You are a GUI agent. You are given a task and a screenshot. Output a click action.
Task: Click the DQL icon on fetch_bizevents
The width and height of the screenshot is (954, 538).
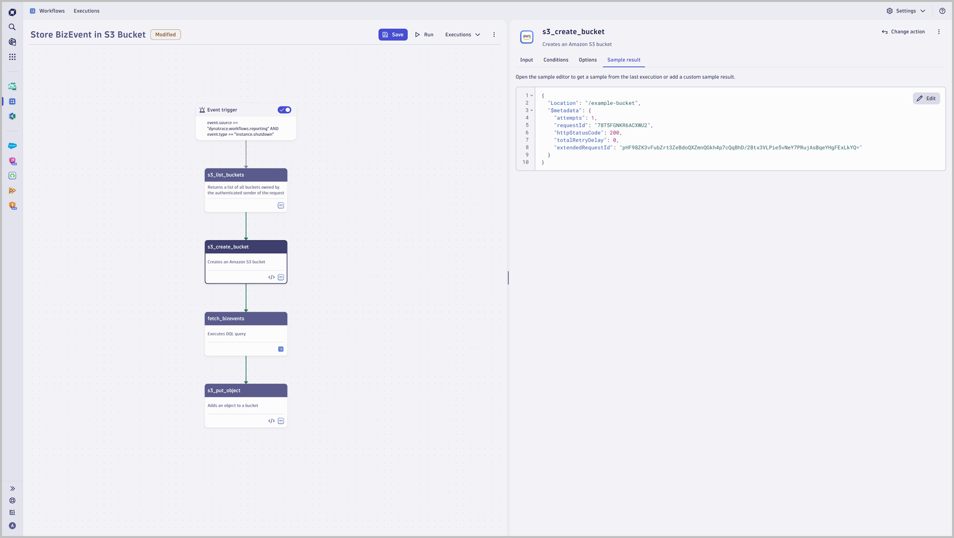[x=281, y=349]
